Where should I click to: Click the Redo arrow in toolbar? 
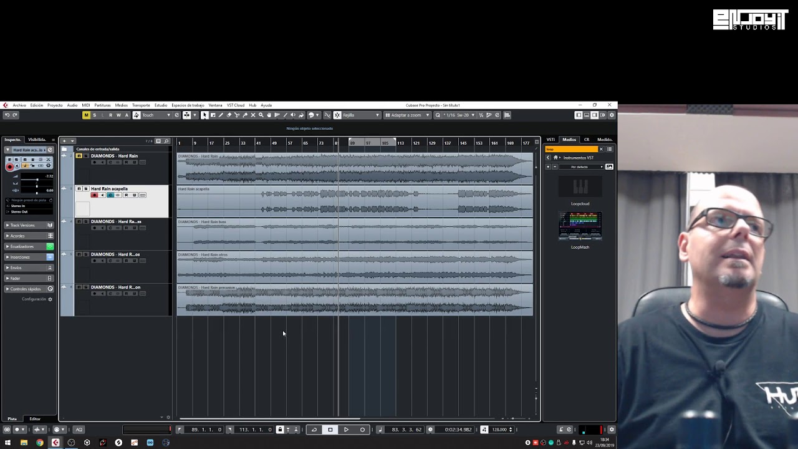point(15,115)
